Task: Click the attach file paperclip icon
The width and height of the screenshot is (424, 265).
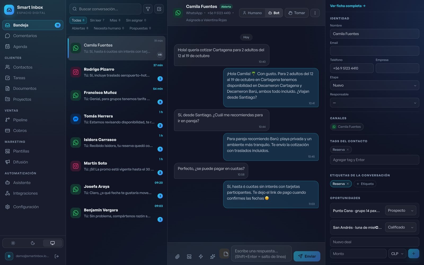Action: tap(177, 257)
